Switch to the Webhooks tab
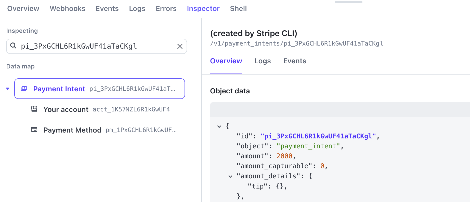This screenshot has width=470, height=202. point(67,9)
